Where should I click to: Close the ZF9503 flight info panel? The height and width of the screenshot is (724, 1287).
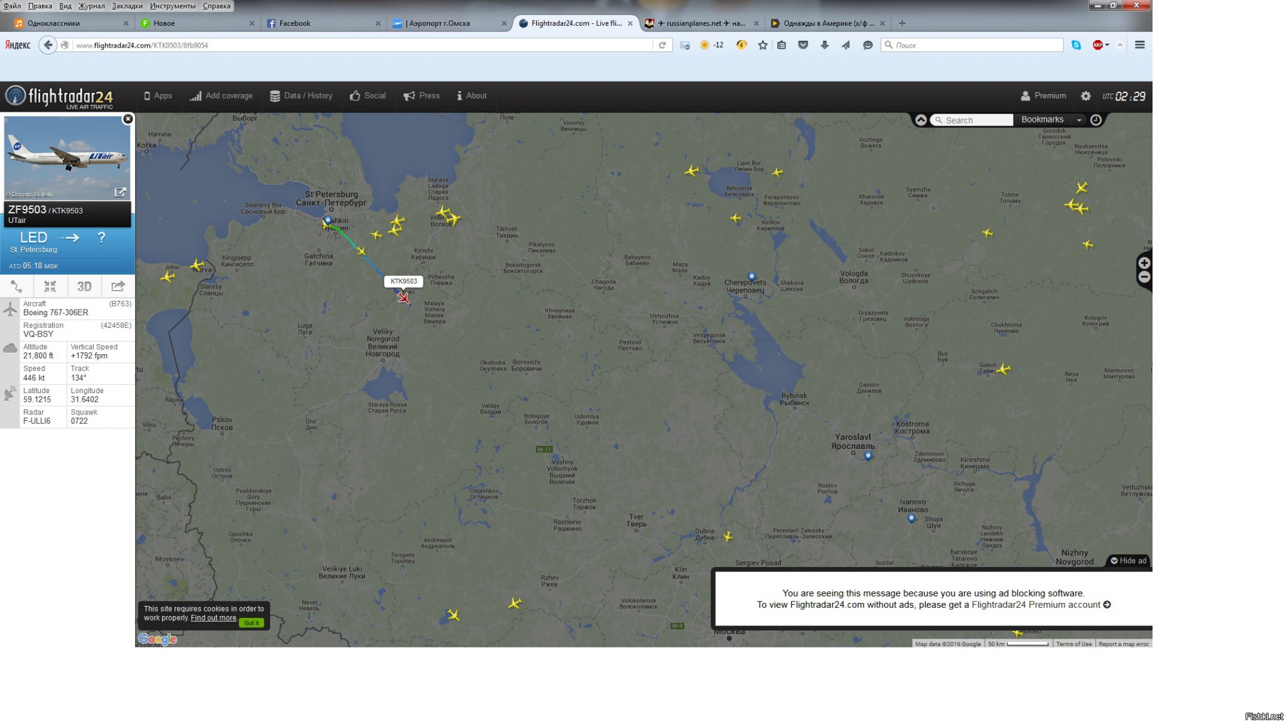128,119
